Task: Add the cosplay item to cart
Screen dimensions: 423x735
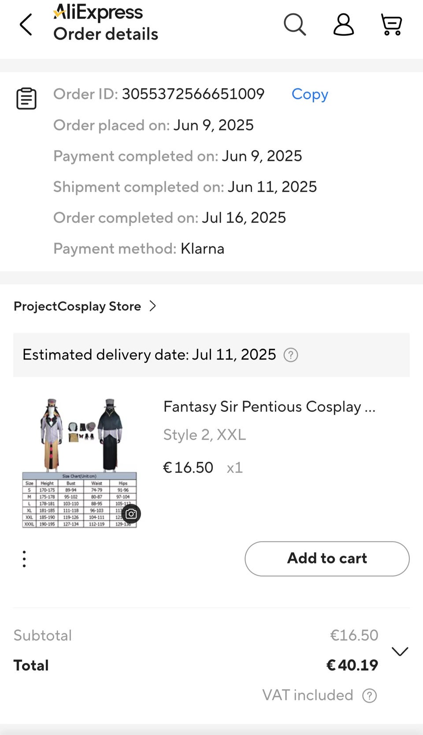Action: point(327,558)
